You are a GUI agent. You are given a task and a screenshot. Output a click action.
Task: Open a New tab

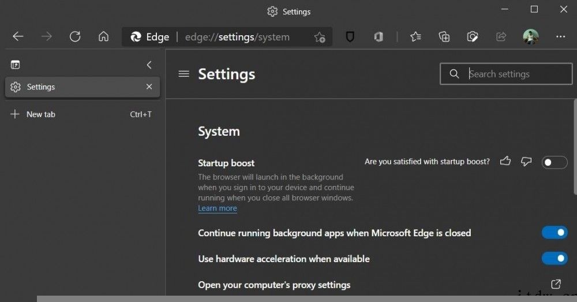coord(83,114)
